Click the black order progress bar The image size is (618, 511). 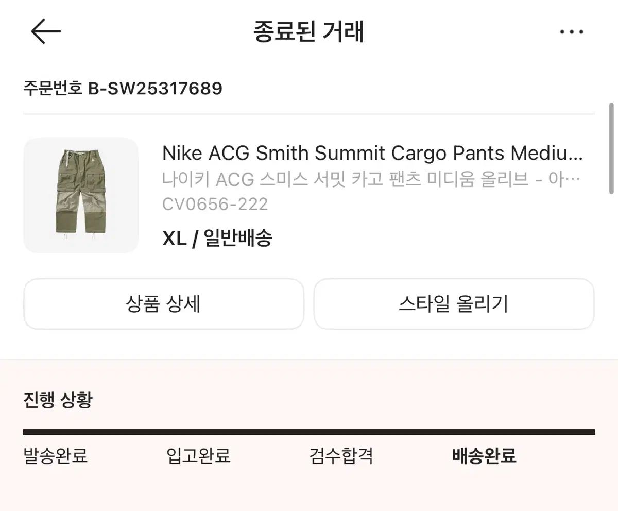(x=309, y=432)
